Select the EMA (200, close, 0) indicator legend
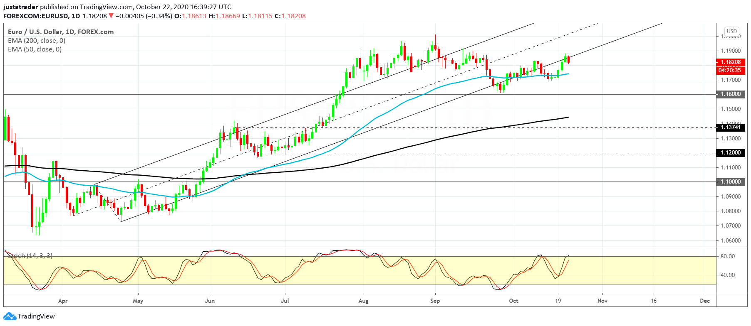Image resolution: width=751 pixels, height=326 pixels. [37, 40]
